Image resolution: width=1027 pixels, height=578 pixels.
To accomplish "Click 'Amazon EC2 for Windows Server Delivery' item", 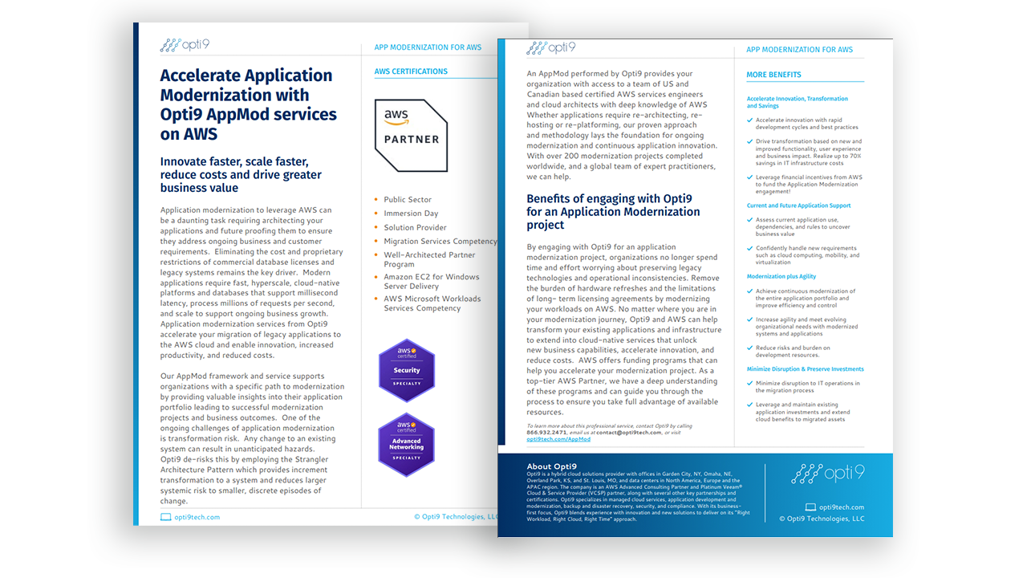I will point(432,281).
